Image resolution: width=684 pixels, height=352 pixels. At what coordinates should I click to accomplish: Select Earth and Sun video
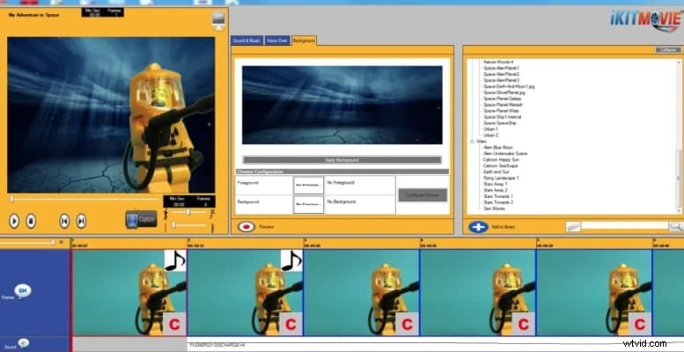pos(496,172)
